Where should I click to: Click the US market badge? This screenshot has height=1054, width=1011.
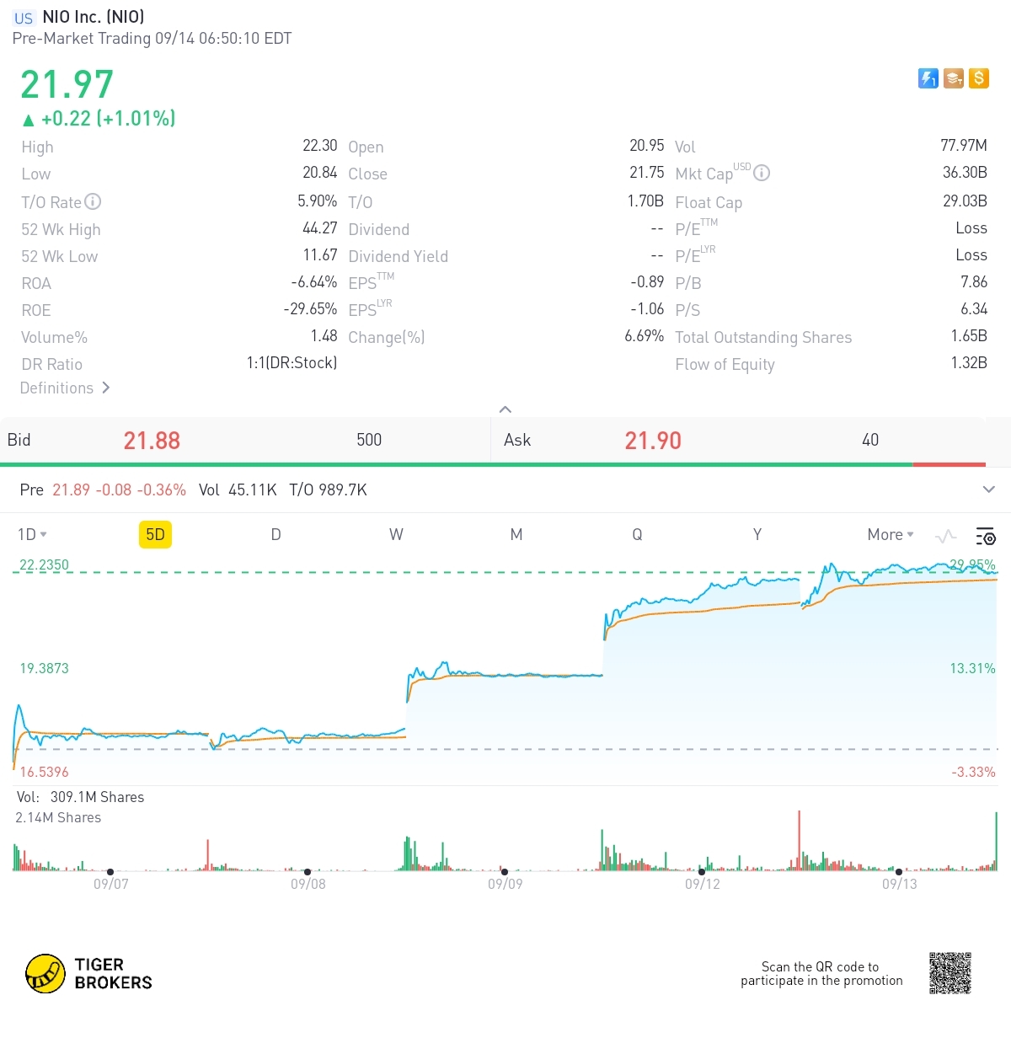point(24,18)
